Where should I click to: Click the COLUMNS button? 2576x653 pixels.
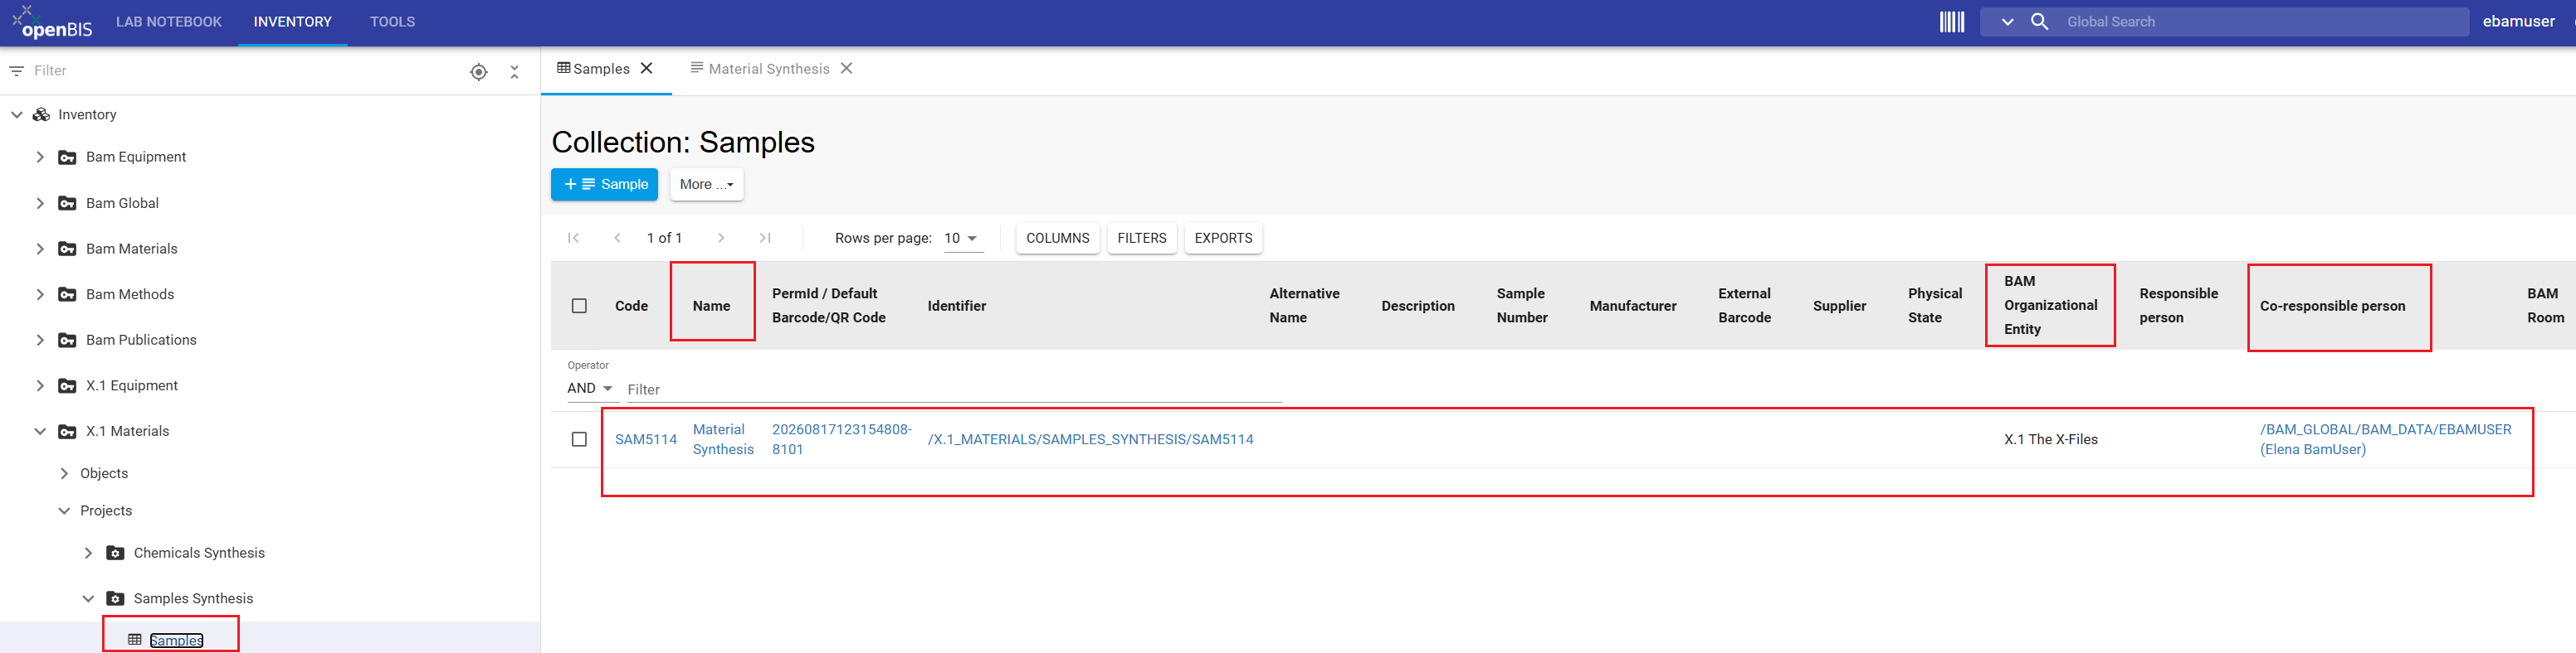pyautogui.click(x=1057, y=238)
